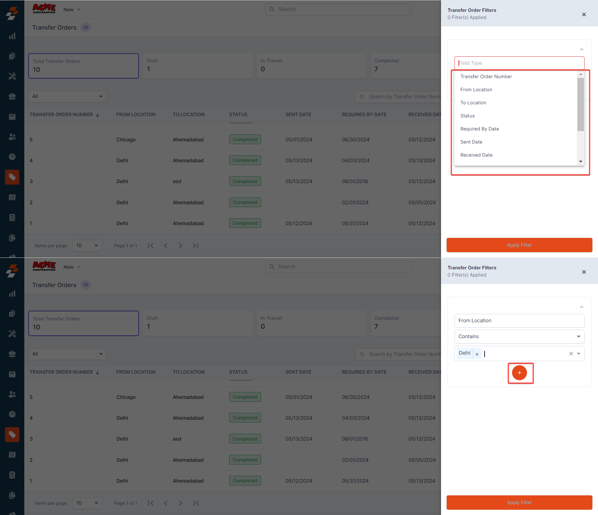Expand value dropdown arrow next to Delhi chip

click(579, 354)
